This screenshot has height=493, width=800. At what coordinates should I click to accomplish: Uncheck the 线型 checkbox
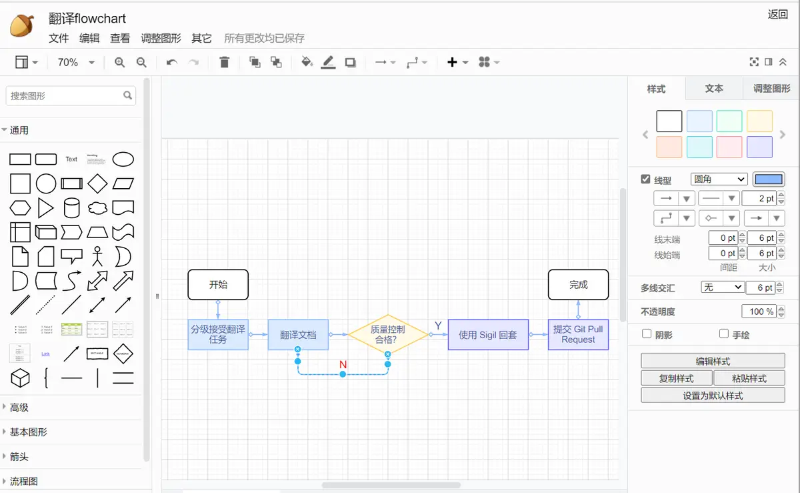click(645, 179)
